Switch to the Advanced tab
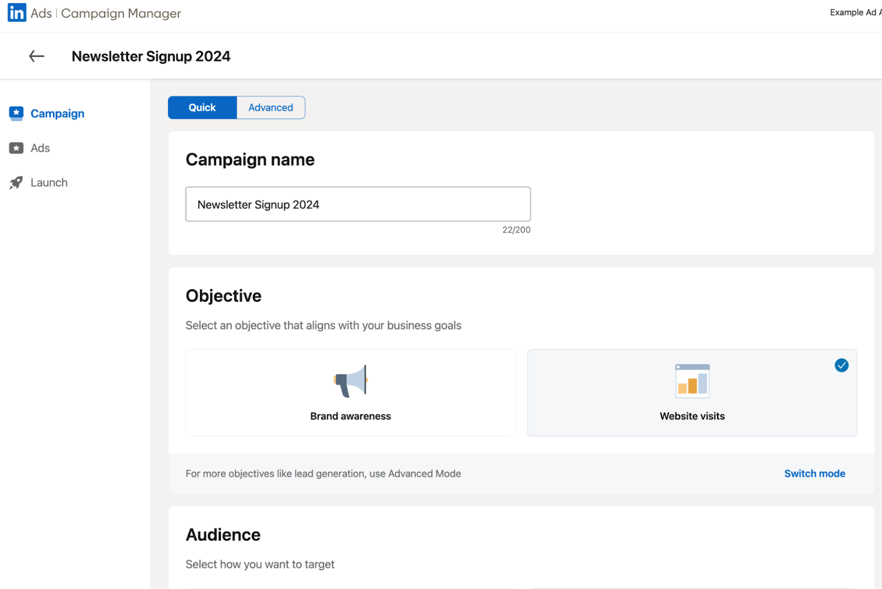The width and height of the screenshot is (882, 589). (270, 107)
